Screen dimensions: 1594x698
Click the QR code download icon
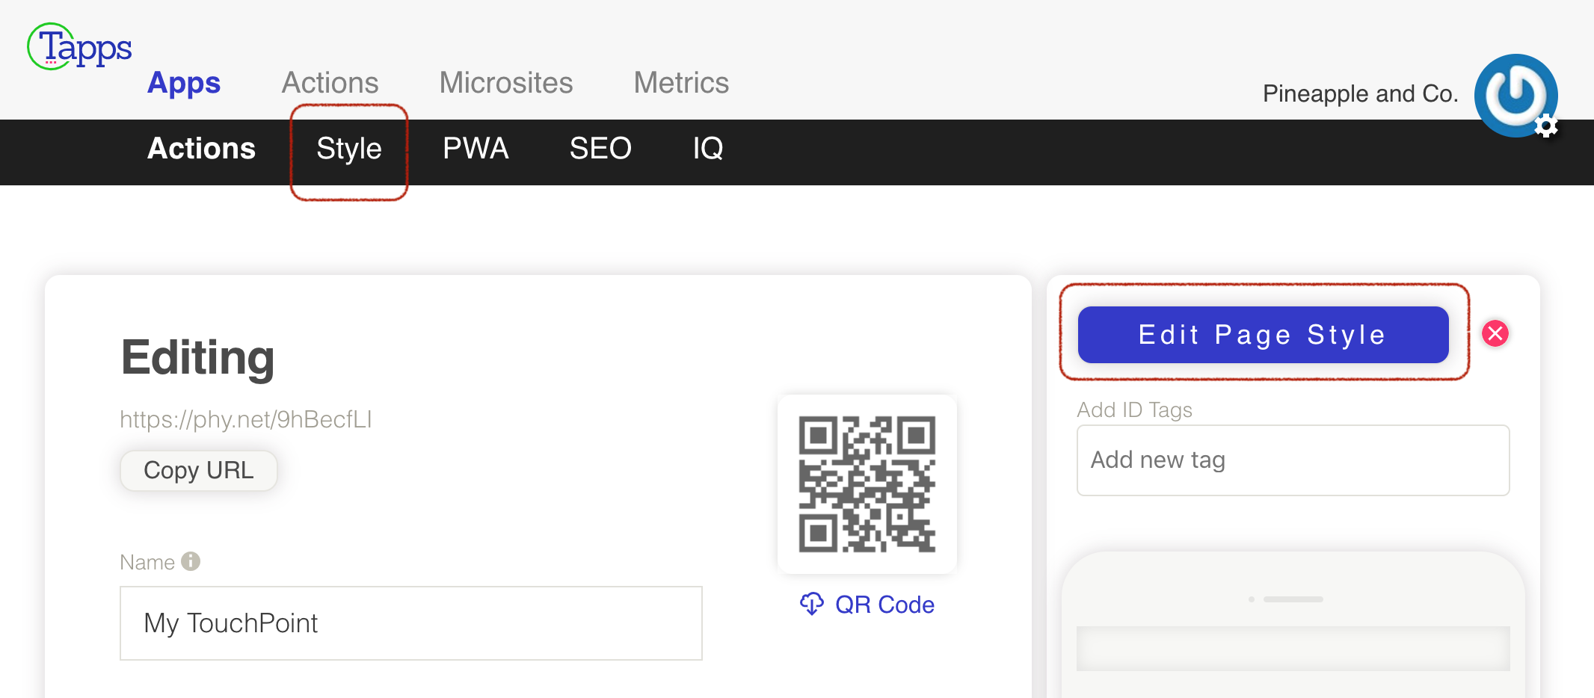(x=811, y=604)
